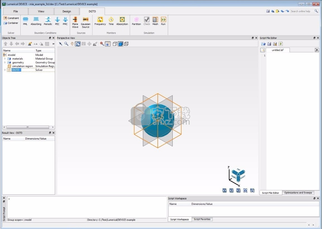Add a Periodic boundary condition
The image size is (322, 229).
click(x=48, y=21)
